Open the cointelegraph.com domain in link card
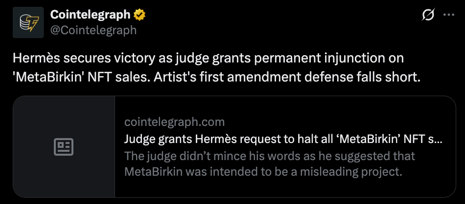The height and width of the screenshot is (204, 465). coord(175,122)
